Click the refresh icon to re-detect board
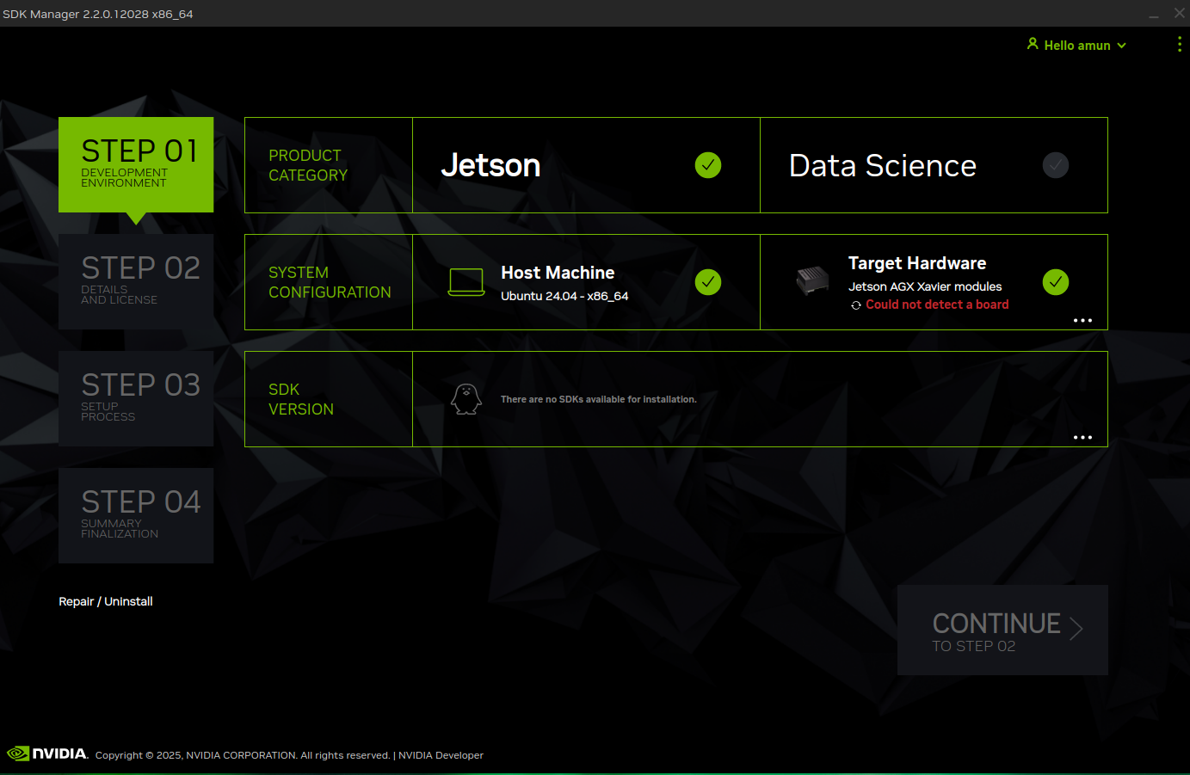Screen dimensions: 1190x775 [856, 305]
